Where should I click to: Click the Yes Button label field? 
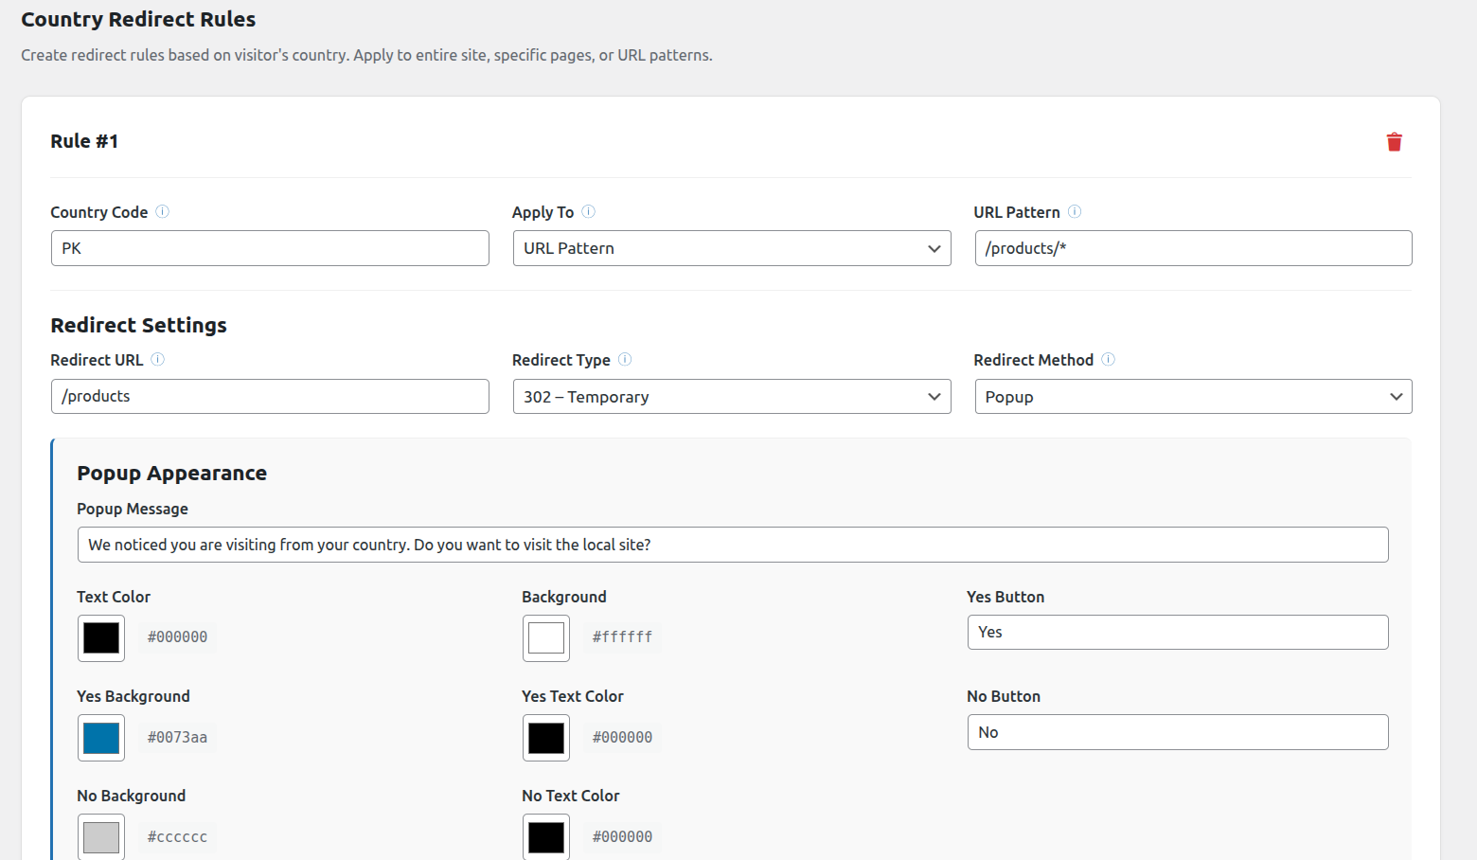point(1177,633)
